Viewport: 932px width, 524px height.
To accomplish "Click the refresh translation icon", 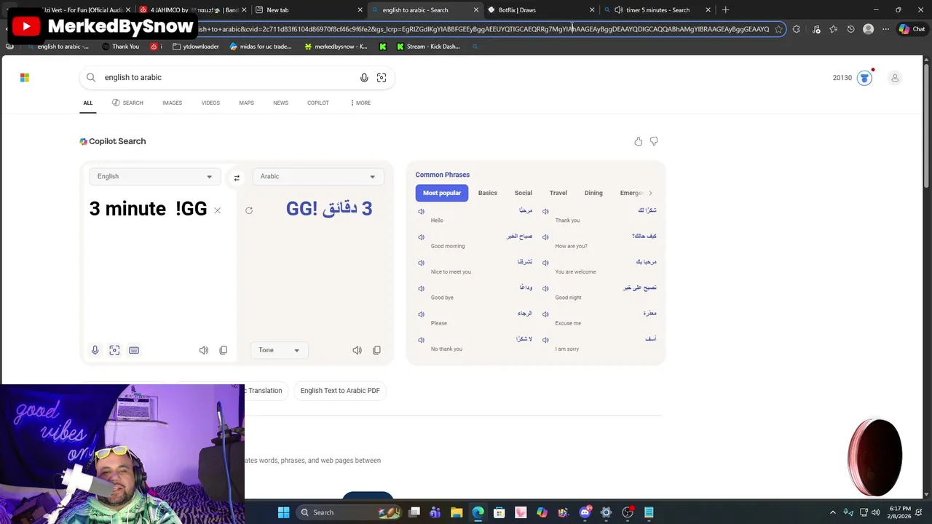I will (249, 210).
